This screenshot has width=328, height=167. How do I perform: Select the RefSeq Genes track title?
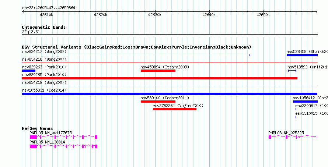click(x=37, y=128)
